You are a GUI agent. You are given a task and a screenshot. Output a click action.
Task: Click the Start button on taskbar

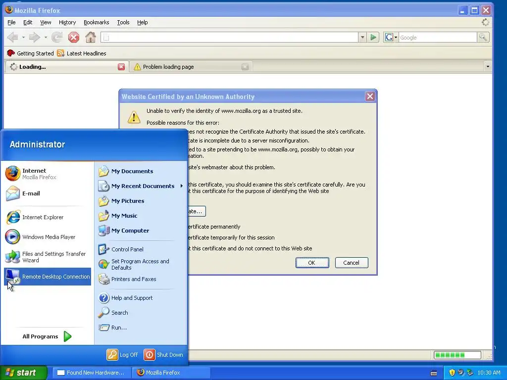click(x=23, y=373)
